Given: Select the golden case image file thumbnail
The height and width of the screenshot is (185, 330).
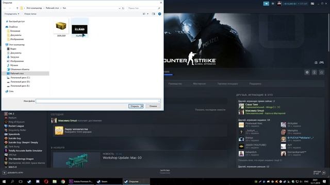Looking at the screenshot, I should (x=61, y=26).
